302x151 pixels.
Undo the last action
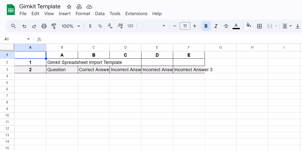point(24,26)
